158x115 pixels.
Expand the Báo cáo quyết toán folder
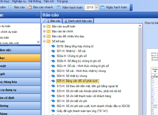click(44, 26)
